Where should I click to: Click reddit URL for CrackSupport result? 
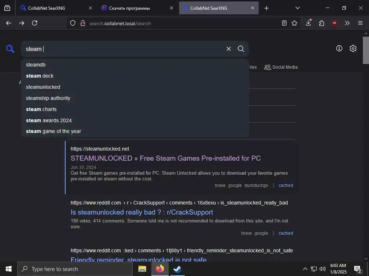179,203
